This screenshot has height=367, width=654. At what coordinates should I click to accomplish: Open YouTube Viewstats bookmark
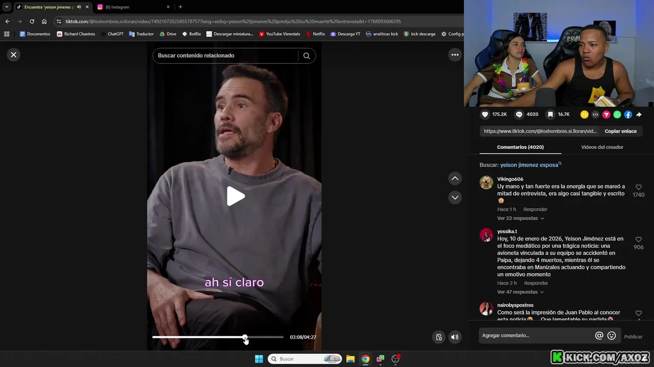279,34
